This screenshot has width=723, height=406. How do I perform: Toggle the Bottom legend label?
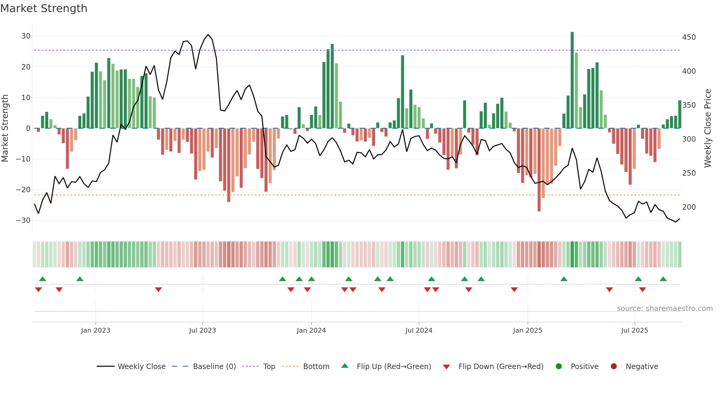tap(316, 366)
